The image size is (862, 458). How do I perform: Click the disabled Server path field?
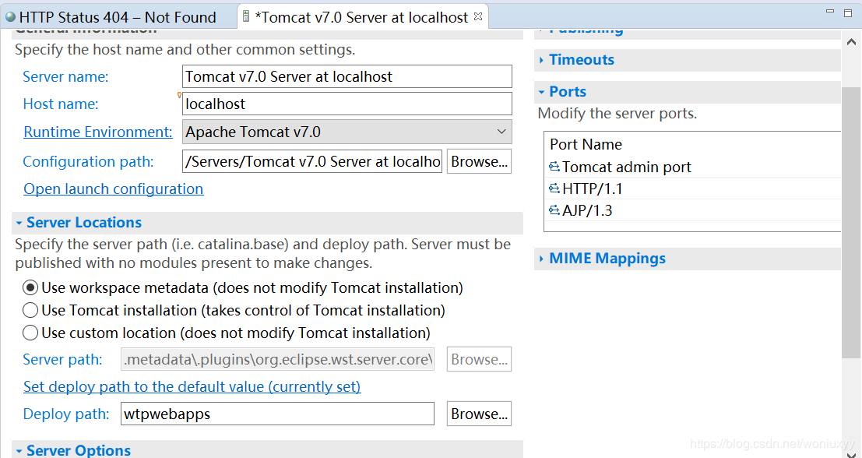278,359
